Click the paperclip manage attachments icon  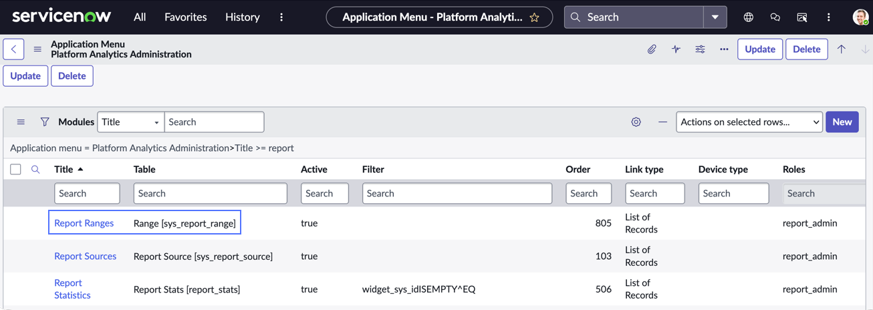tap(652, 49)
